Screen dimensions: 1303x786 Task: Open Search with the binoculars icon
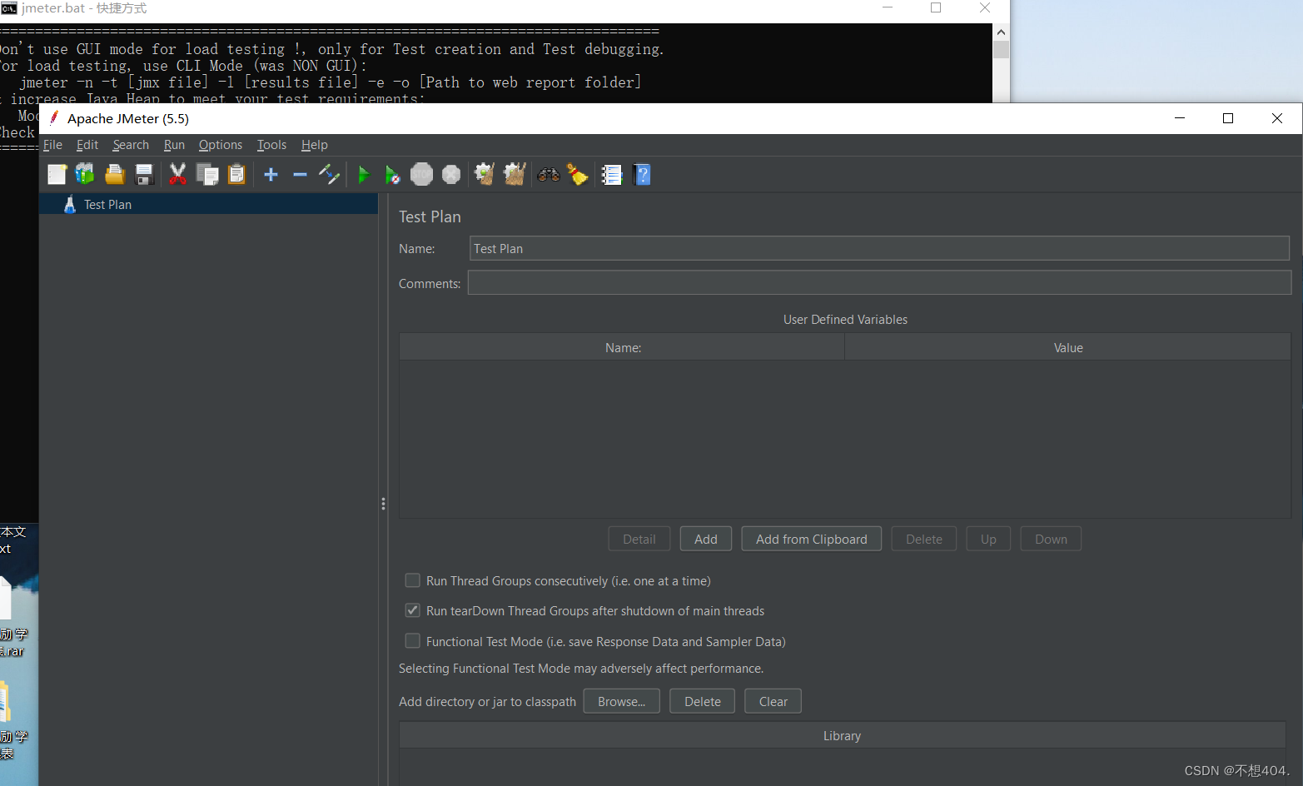coord(549,175)
